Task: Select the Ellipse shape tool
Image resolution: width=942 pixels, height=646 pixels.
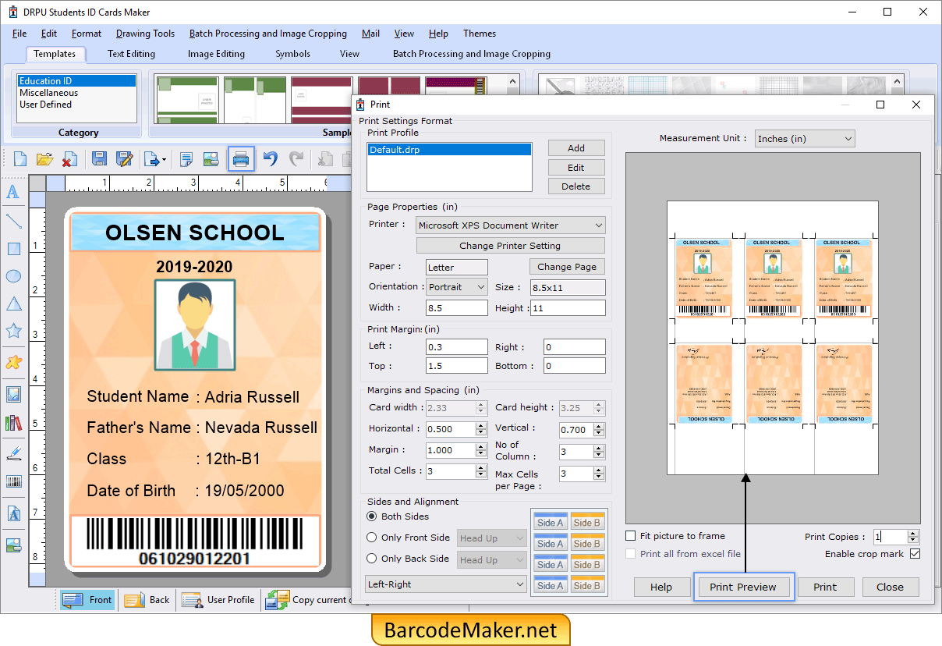Action: point(13,275)
